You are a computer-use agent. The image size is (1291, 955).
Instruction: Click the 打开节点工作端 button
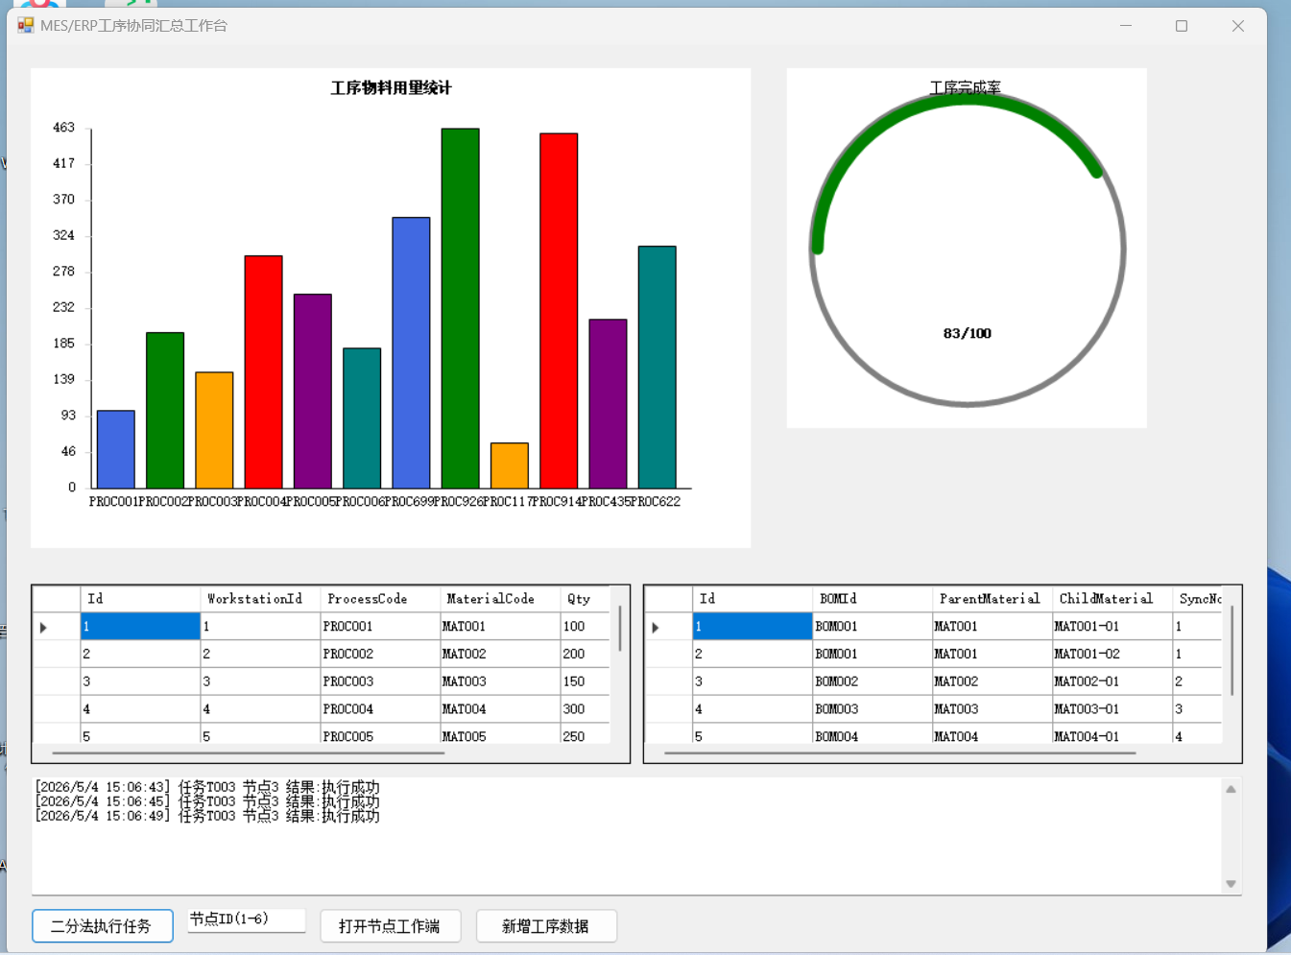tap(391, 926)
